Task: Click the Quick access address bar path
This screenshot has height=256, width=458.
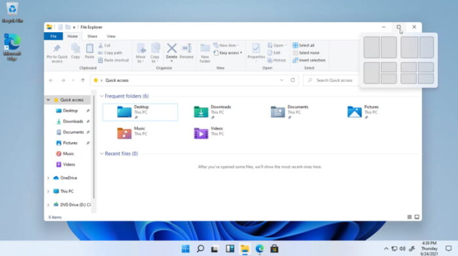Action: click(117, 80)
